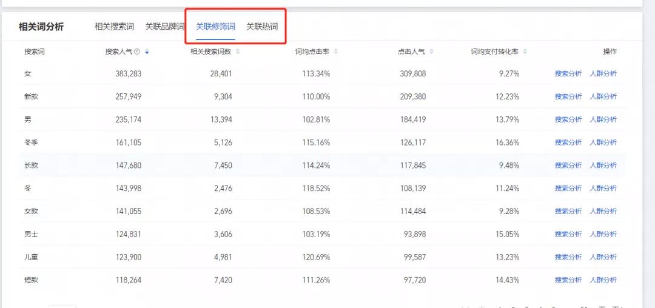This screenshot has width=655, height=308.
Task: Click the search word 新款
Action: pos(32,97)
